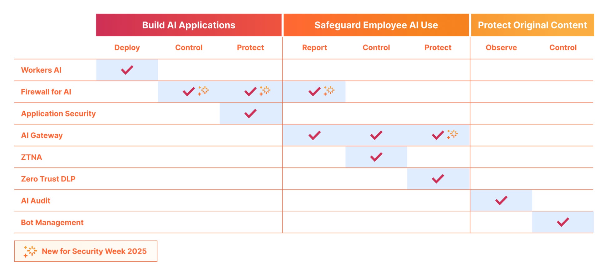Image resolution: width=609 pixels, height=275 pixels.
Task: Click the AI Audit Observe checkmark
Action: coord(501,200)
